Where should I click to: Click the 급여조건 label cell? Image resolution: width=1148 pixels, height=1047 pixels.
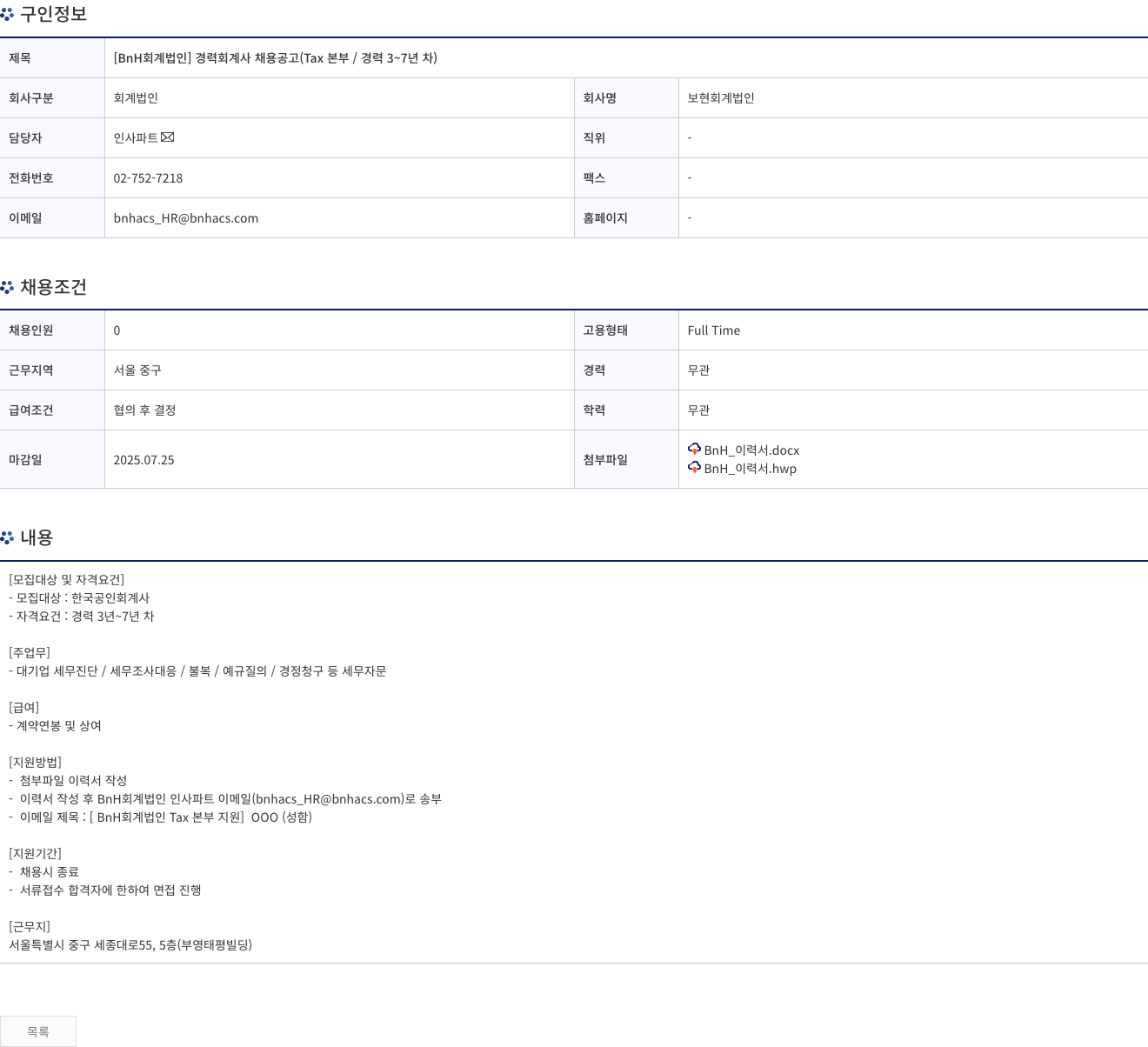52,410
